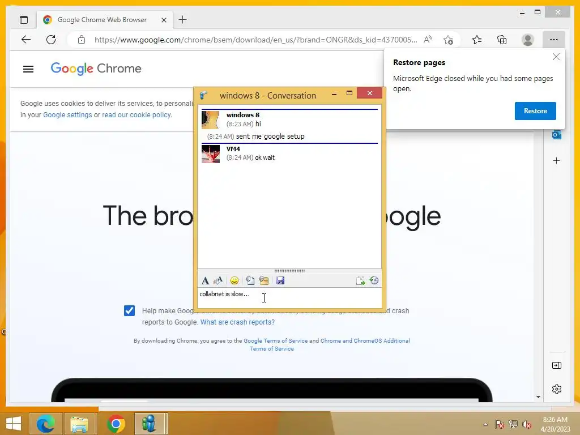
Task: Open Chrome and ChromeOS Additional Terms link
Action: [x=365, y=340]
